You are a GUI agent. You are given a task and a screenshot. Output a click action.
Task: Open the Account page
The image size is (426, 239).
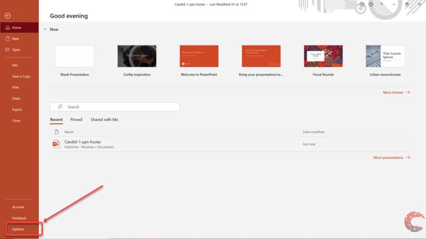point(19,207)
